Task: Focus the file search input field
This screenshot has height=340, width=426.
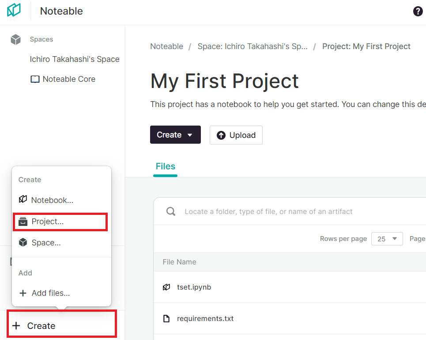Action: click(287, 212)
